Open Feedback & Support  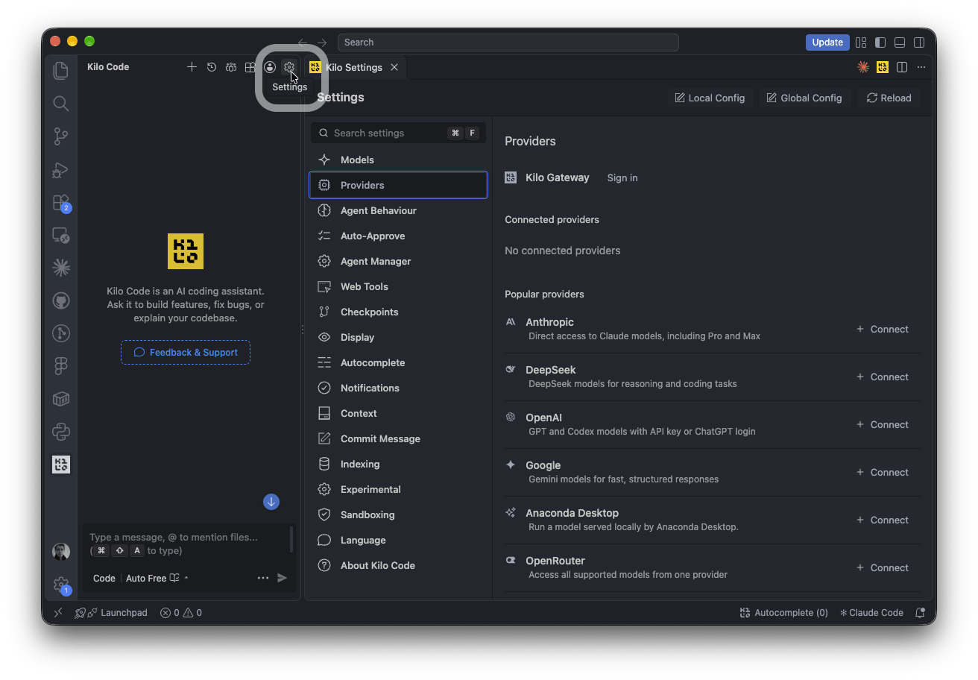186,353
